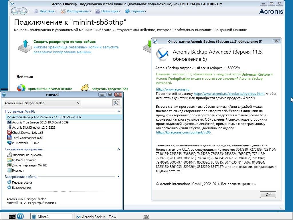The width and height of the screenshot is (293, 220).
Task: Click the Acronis brand logo at top right
Action: click(271, 11)
